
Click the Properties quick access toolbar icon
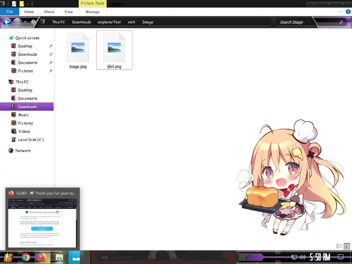click(x=14, y=4)
